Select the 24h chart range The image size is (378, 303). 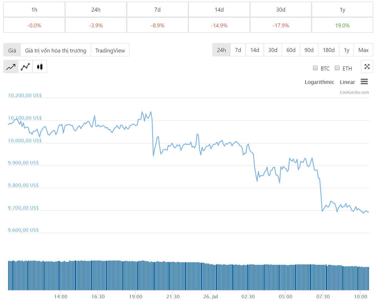(222, 50)
